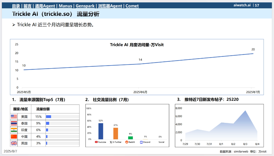Click the 数据来源：similarweb footer text
The width and height of the screenshot is (274, 156).
point(234,151)
